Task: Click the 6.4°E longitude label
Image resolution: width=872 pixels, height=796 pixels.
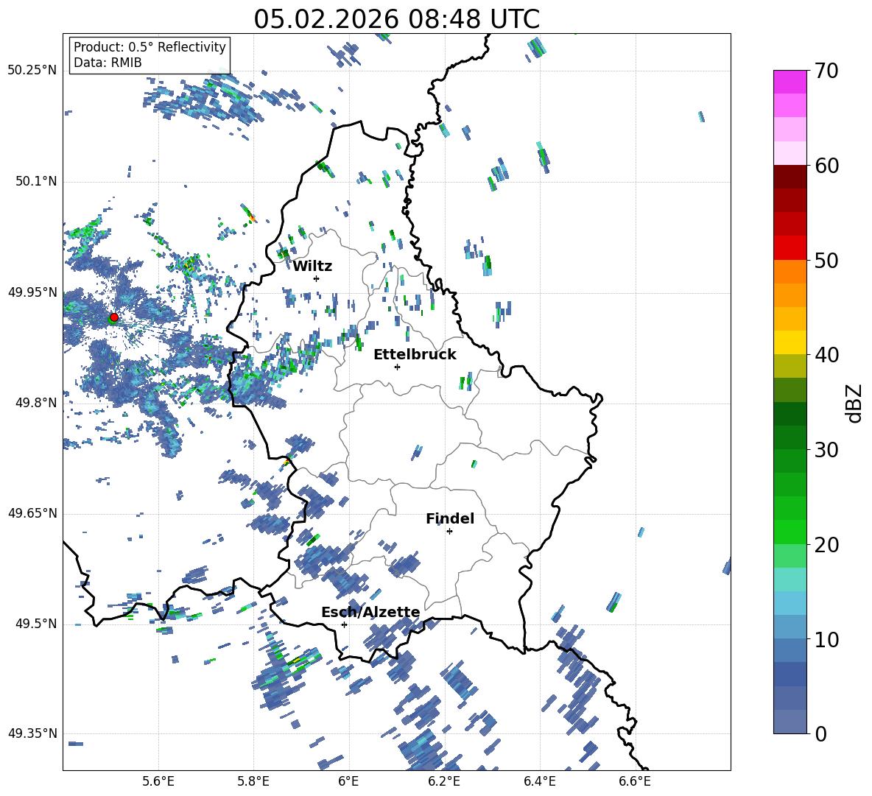Action: pos(539,782)
